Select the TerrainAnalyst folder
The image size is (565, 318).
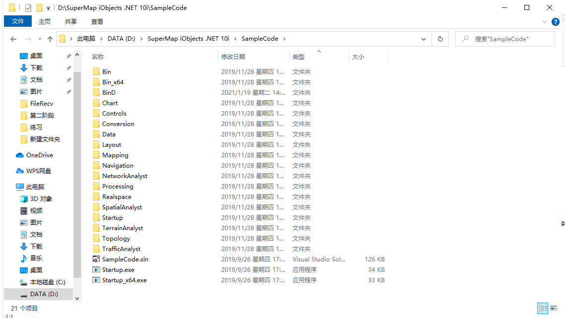click(123, 228)
